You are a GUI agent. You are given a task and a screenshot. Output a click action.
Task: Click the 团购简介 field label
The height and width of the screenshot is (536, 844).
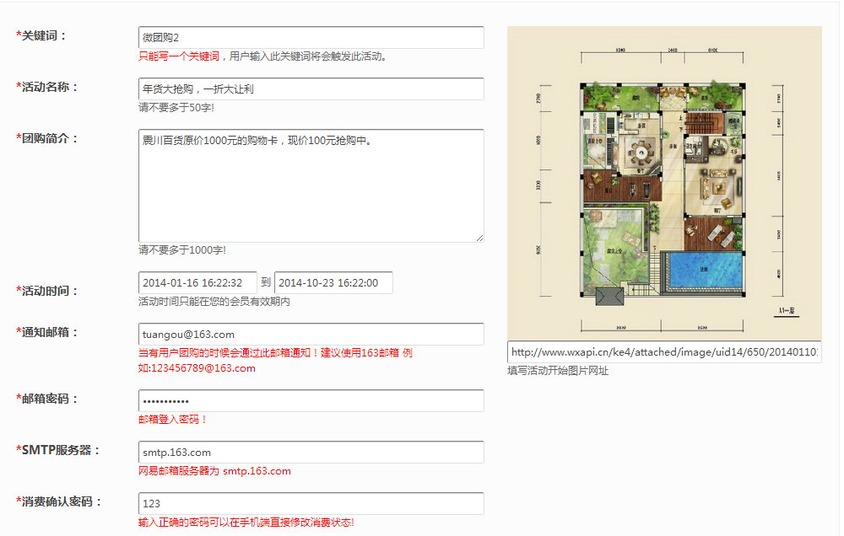(x=49, y=138)
